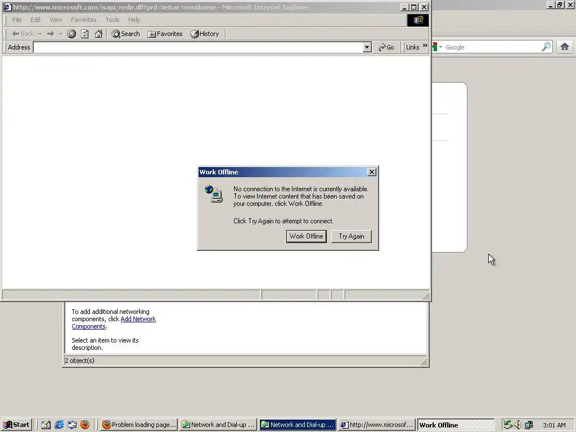Open the Back history dropdown arrow

coord(40,34)
